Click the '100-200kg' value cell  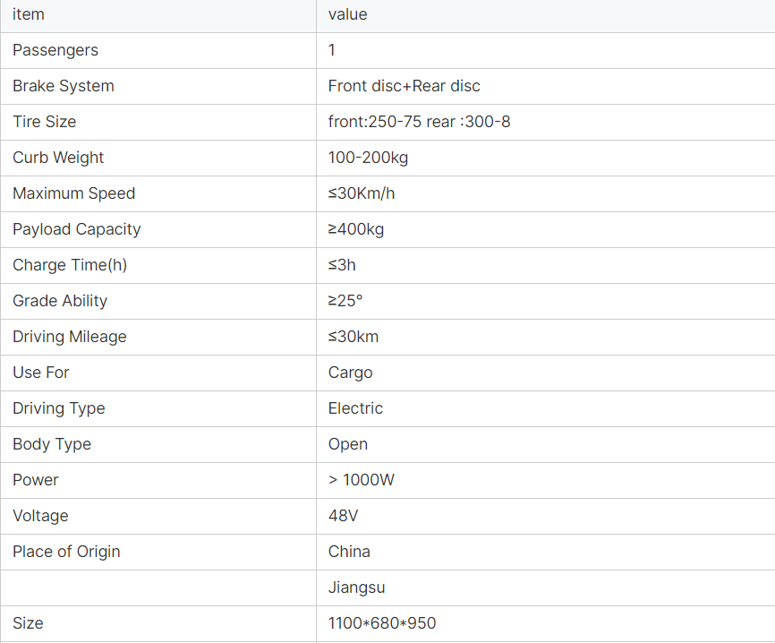368,158
